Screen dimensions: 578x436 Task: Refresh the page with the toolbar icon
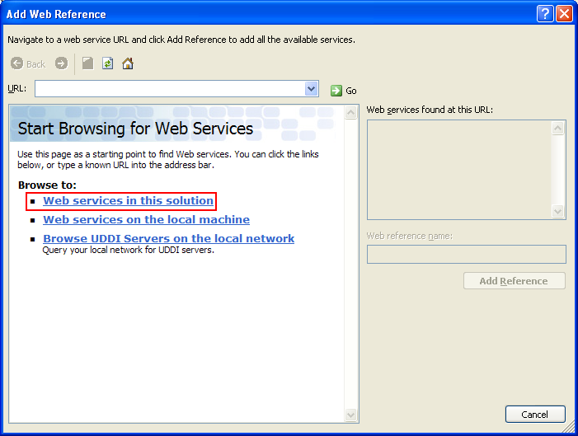[107, 63]
